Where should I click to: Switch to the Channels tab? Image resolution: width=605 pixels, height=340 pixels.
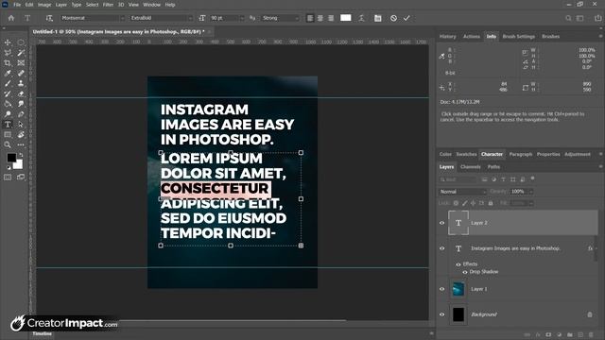pyautogui.click(x=471, y=167)
